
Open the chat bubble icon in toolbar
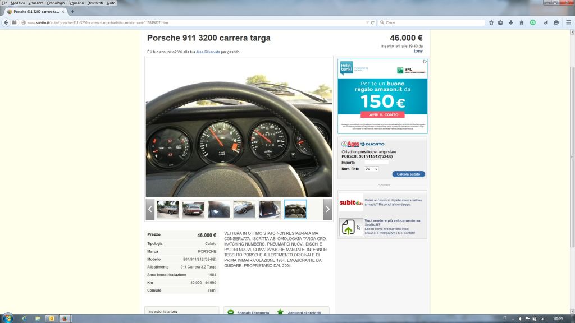pos(556,22)
